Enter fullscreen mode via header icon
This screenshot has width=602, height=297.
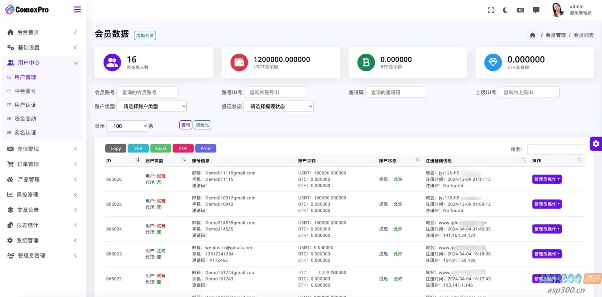491,10
